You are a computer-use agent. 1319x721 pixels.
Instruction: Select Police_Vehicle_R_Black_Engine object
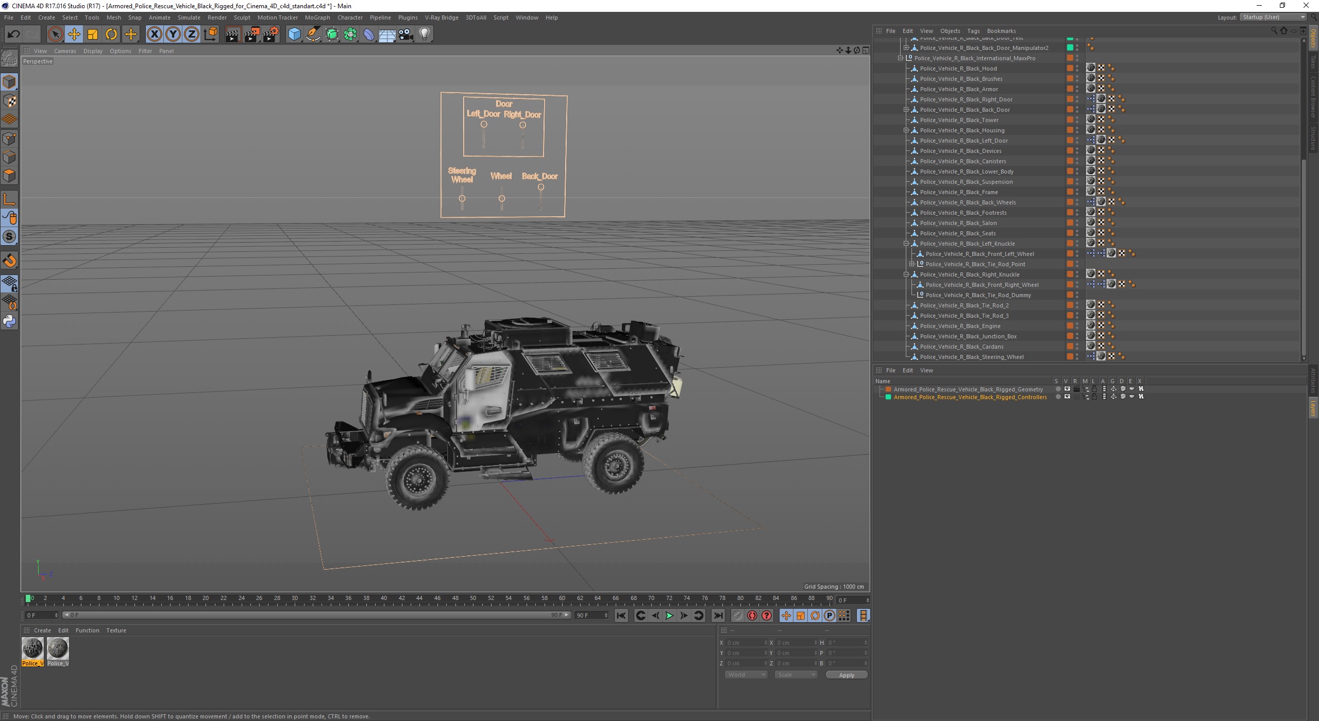point(960,326)
